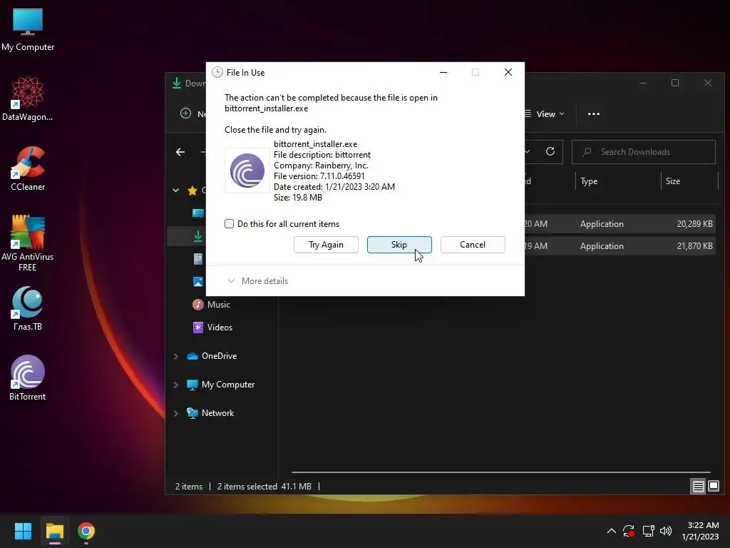Click the New plus icon in Explorer
This screenshot has width=730, height=548.
point(186,113)
